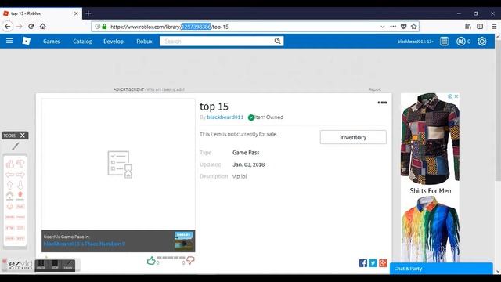Image resolution: width=501 pixels, height=282 pixels.
Task: Open the Catalog page
Action: [82, 42]
